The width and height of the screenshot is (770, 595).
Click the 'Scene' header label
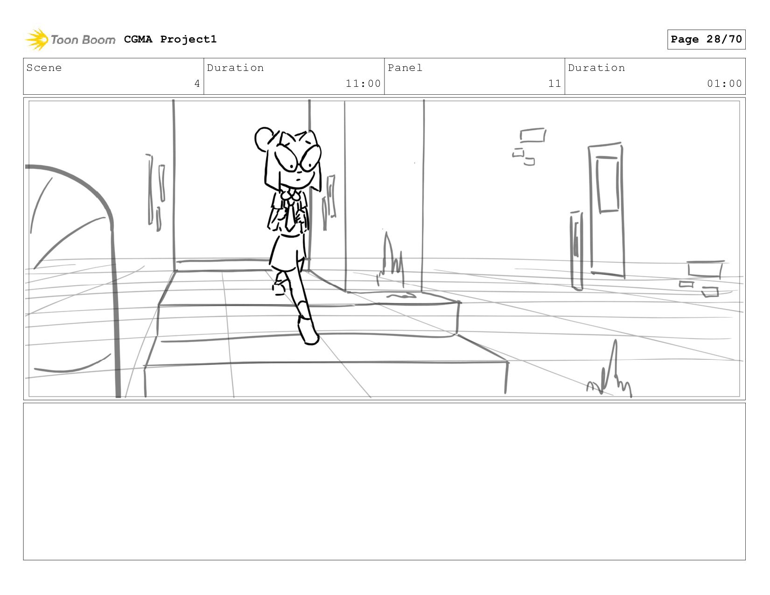click(44, 68)
